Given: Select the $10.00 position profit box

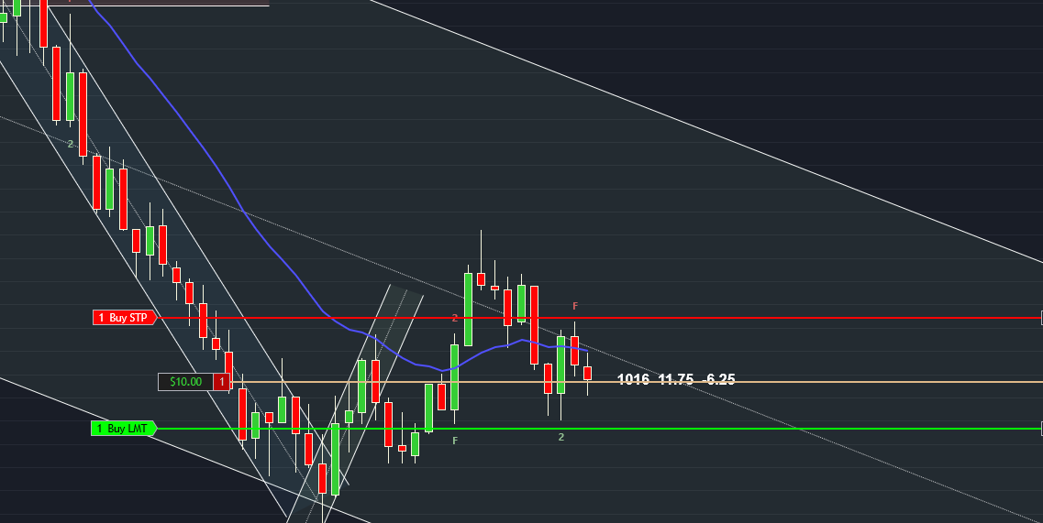Looking at the screenshot, I should coord(185,381).
